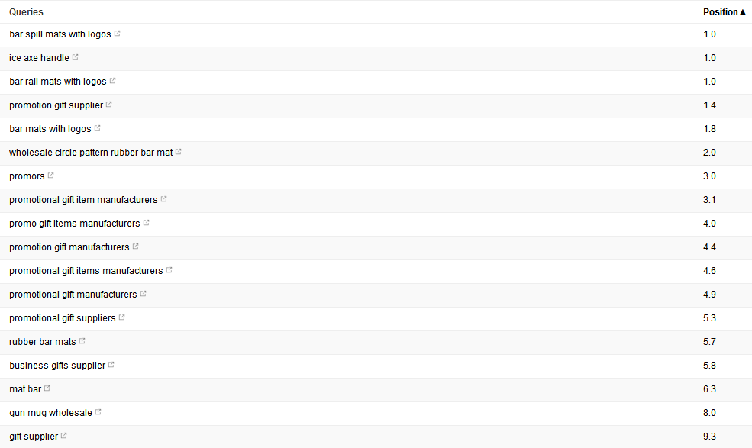The height and width of the screenshot is (448, 752).
Task: Open external link icon for 'gift supplier'
Action: coord(64,436)
